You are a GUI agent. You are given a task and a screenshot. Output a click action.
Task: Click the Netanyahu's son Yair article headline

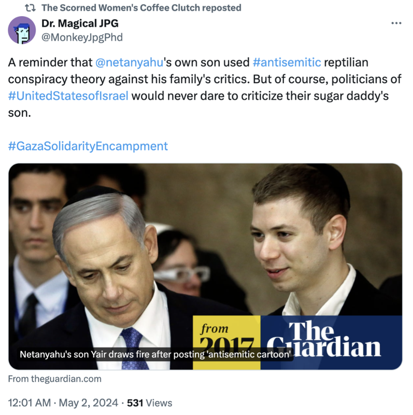[155, 354]
